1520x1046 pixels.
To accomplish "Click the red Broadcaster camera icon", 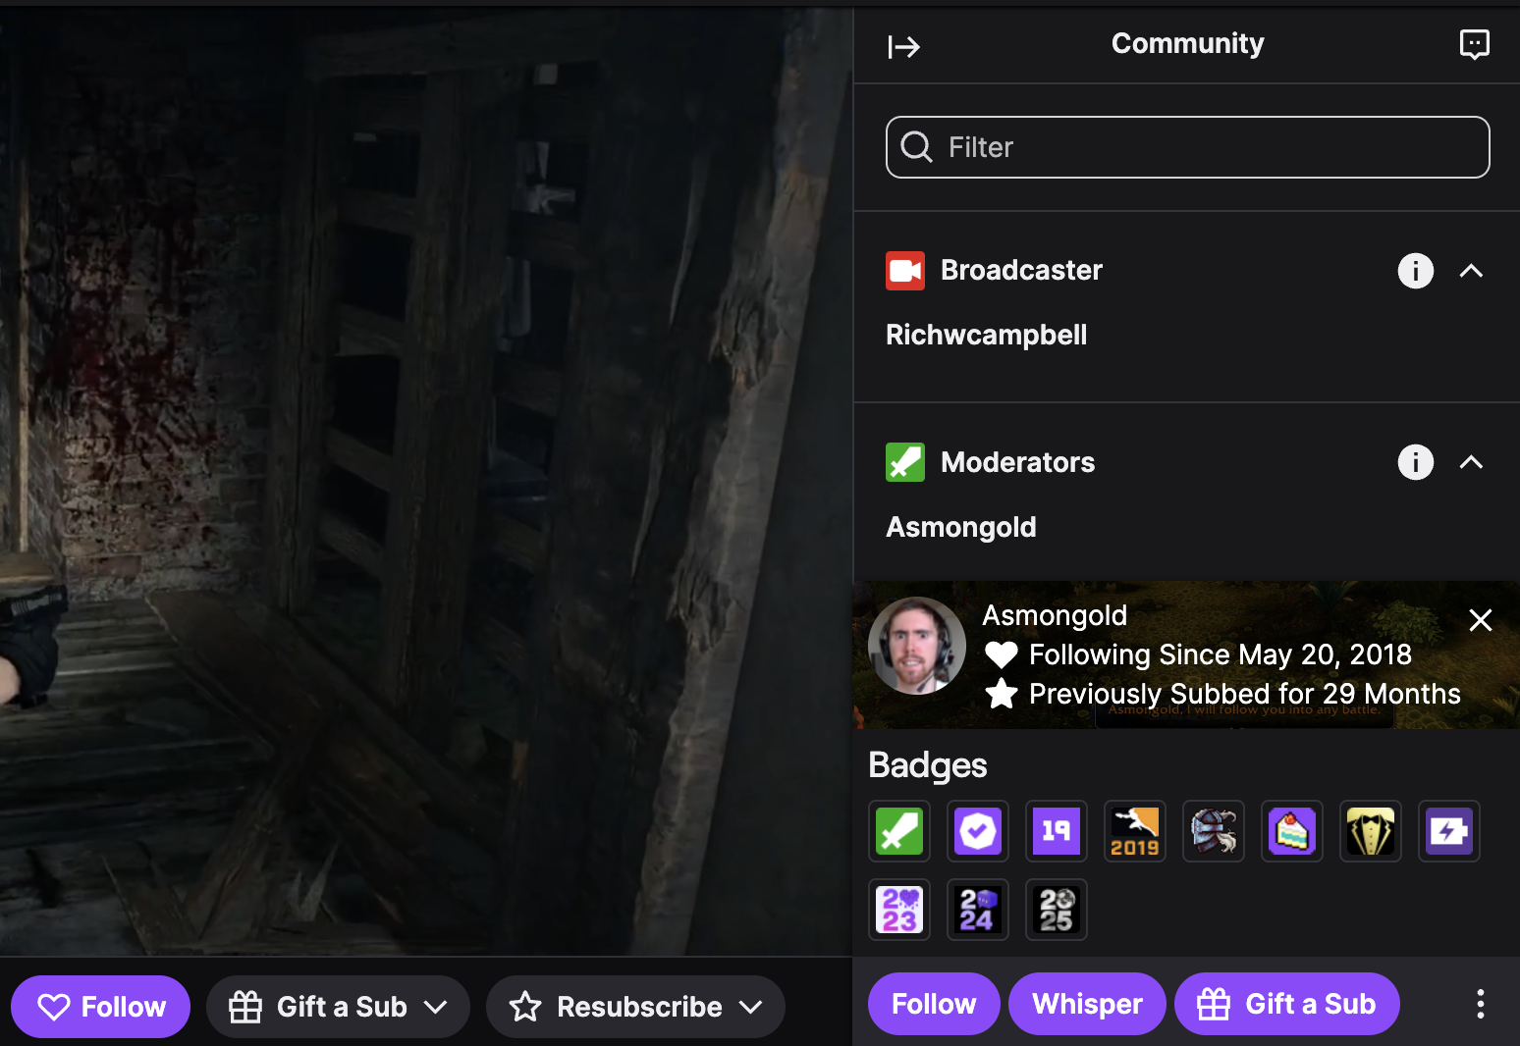I will (x=904, y=271).
